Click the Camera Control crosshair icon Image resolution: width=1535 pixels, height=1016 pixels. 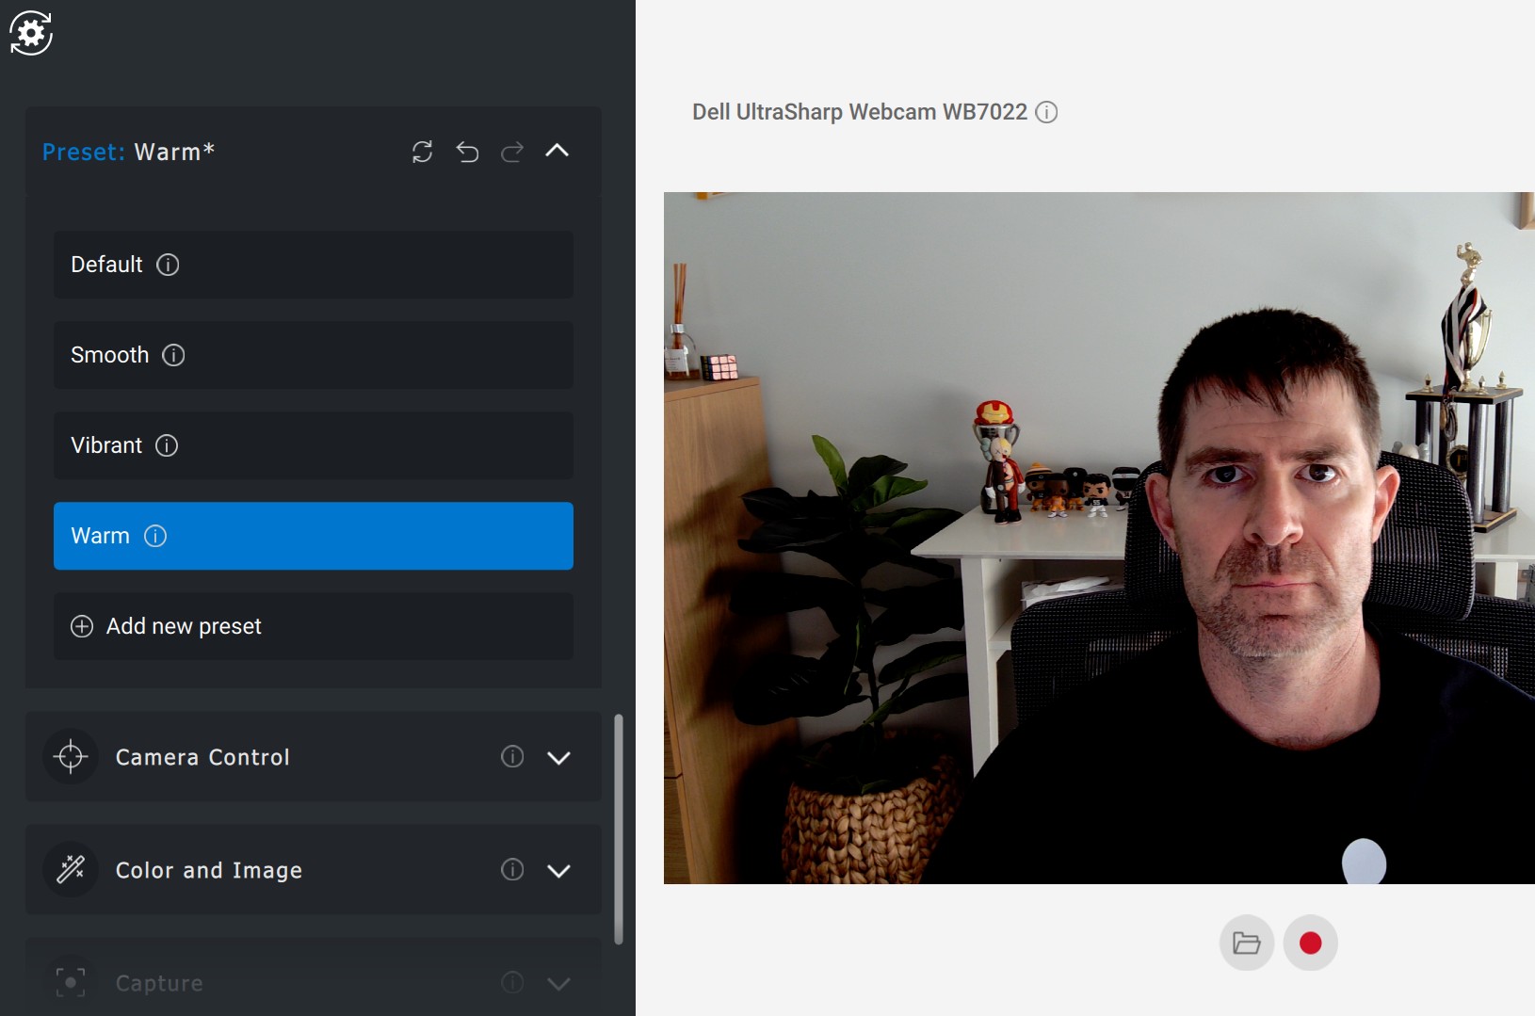coord(71,757)
